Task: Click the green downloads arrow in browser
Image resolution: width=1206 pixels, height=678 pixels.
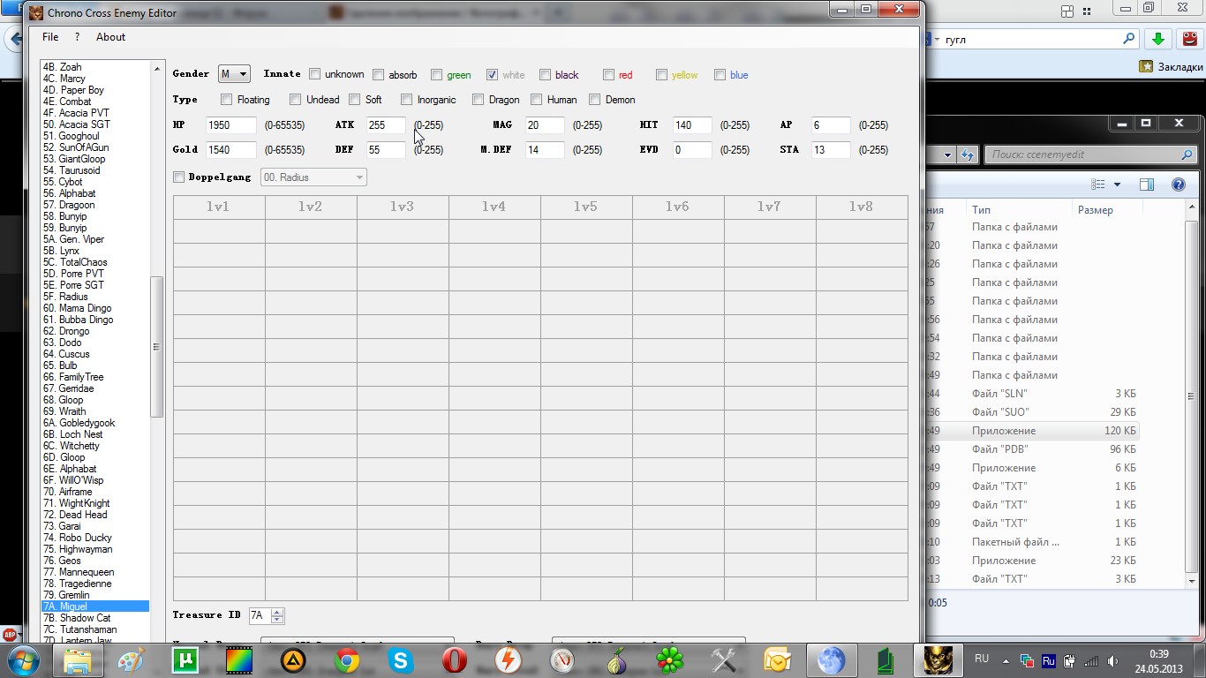Action: 1158,40
